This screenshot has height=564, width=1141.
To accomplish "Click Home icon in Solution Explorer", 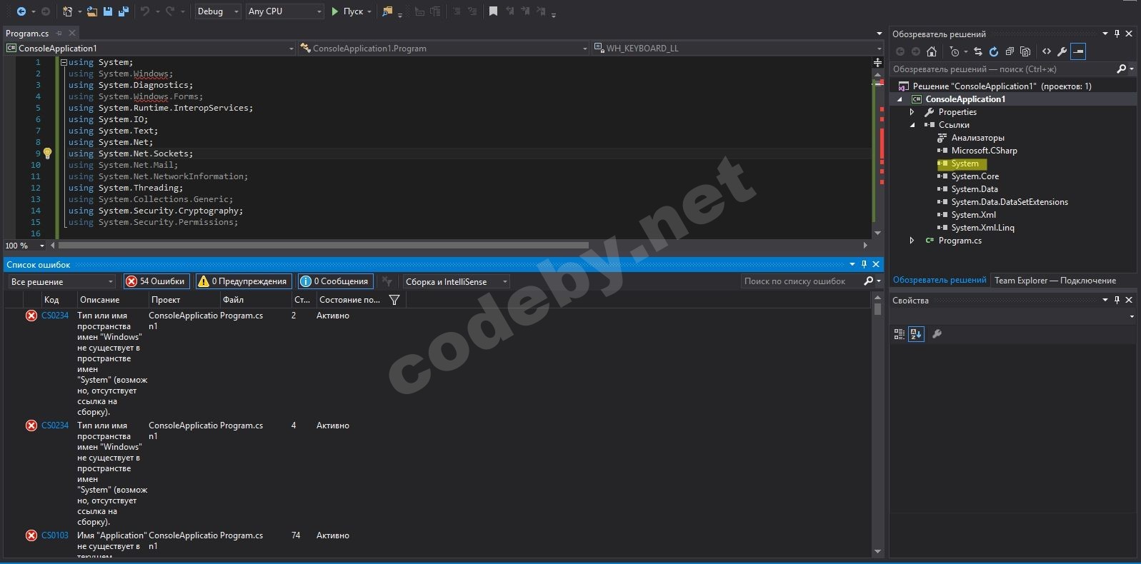I will point(932,51).
